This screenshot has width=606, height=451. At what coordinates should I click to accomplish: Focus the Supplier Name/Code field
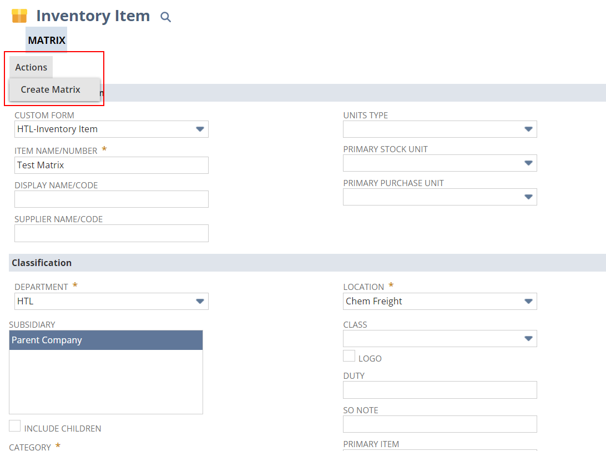click(112, 233)
